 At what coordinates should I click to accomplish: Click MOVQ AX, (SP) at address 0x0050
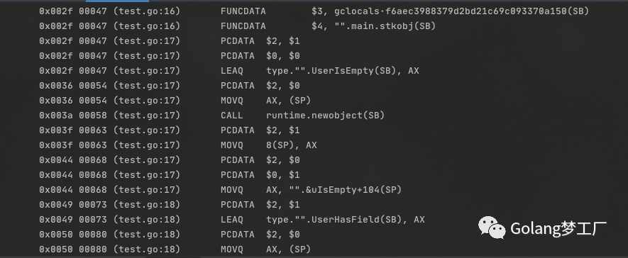tap(265, 249)
